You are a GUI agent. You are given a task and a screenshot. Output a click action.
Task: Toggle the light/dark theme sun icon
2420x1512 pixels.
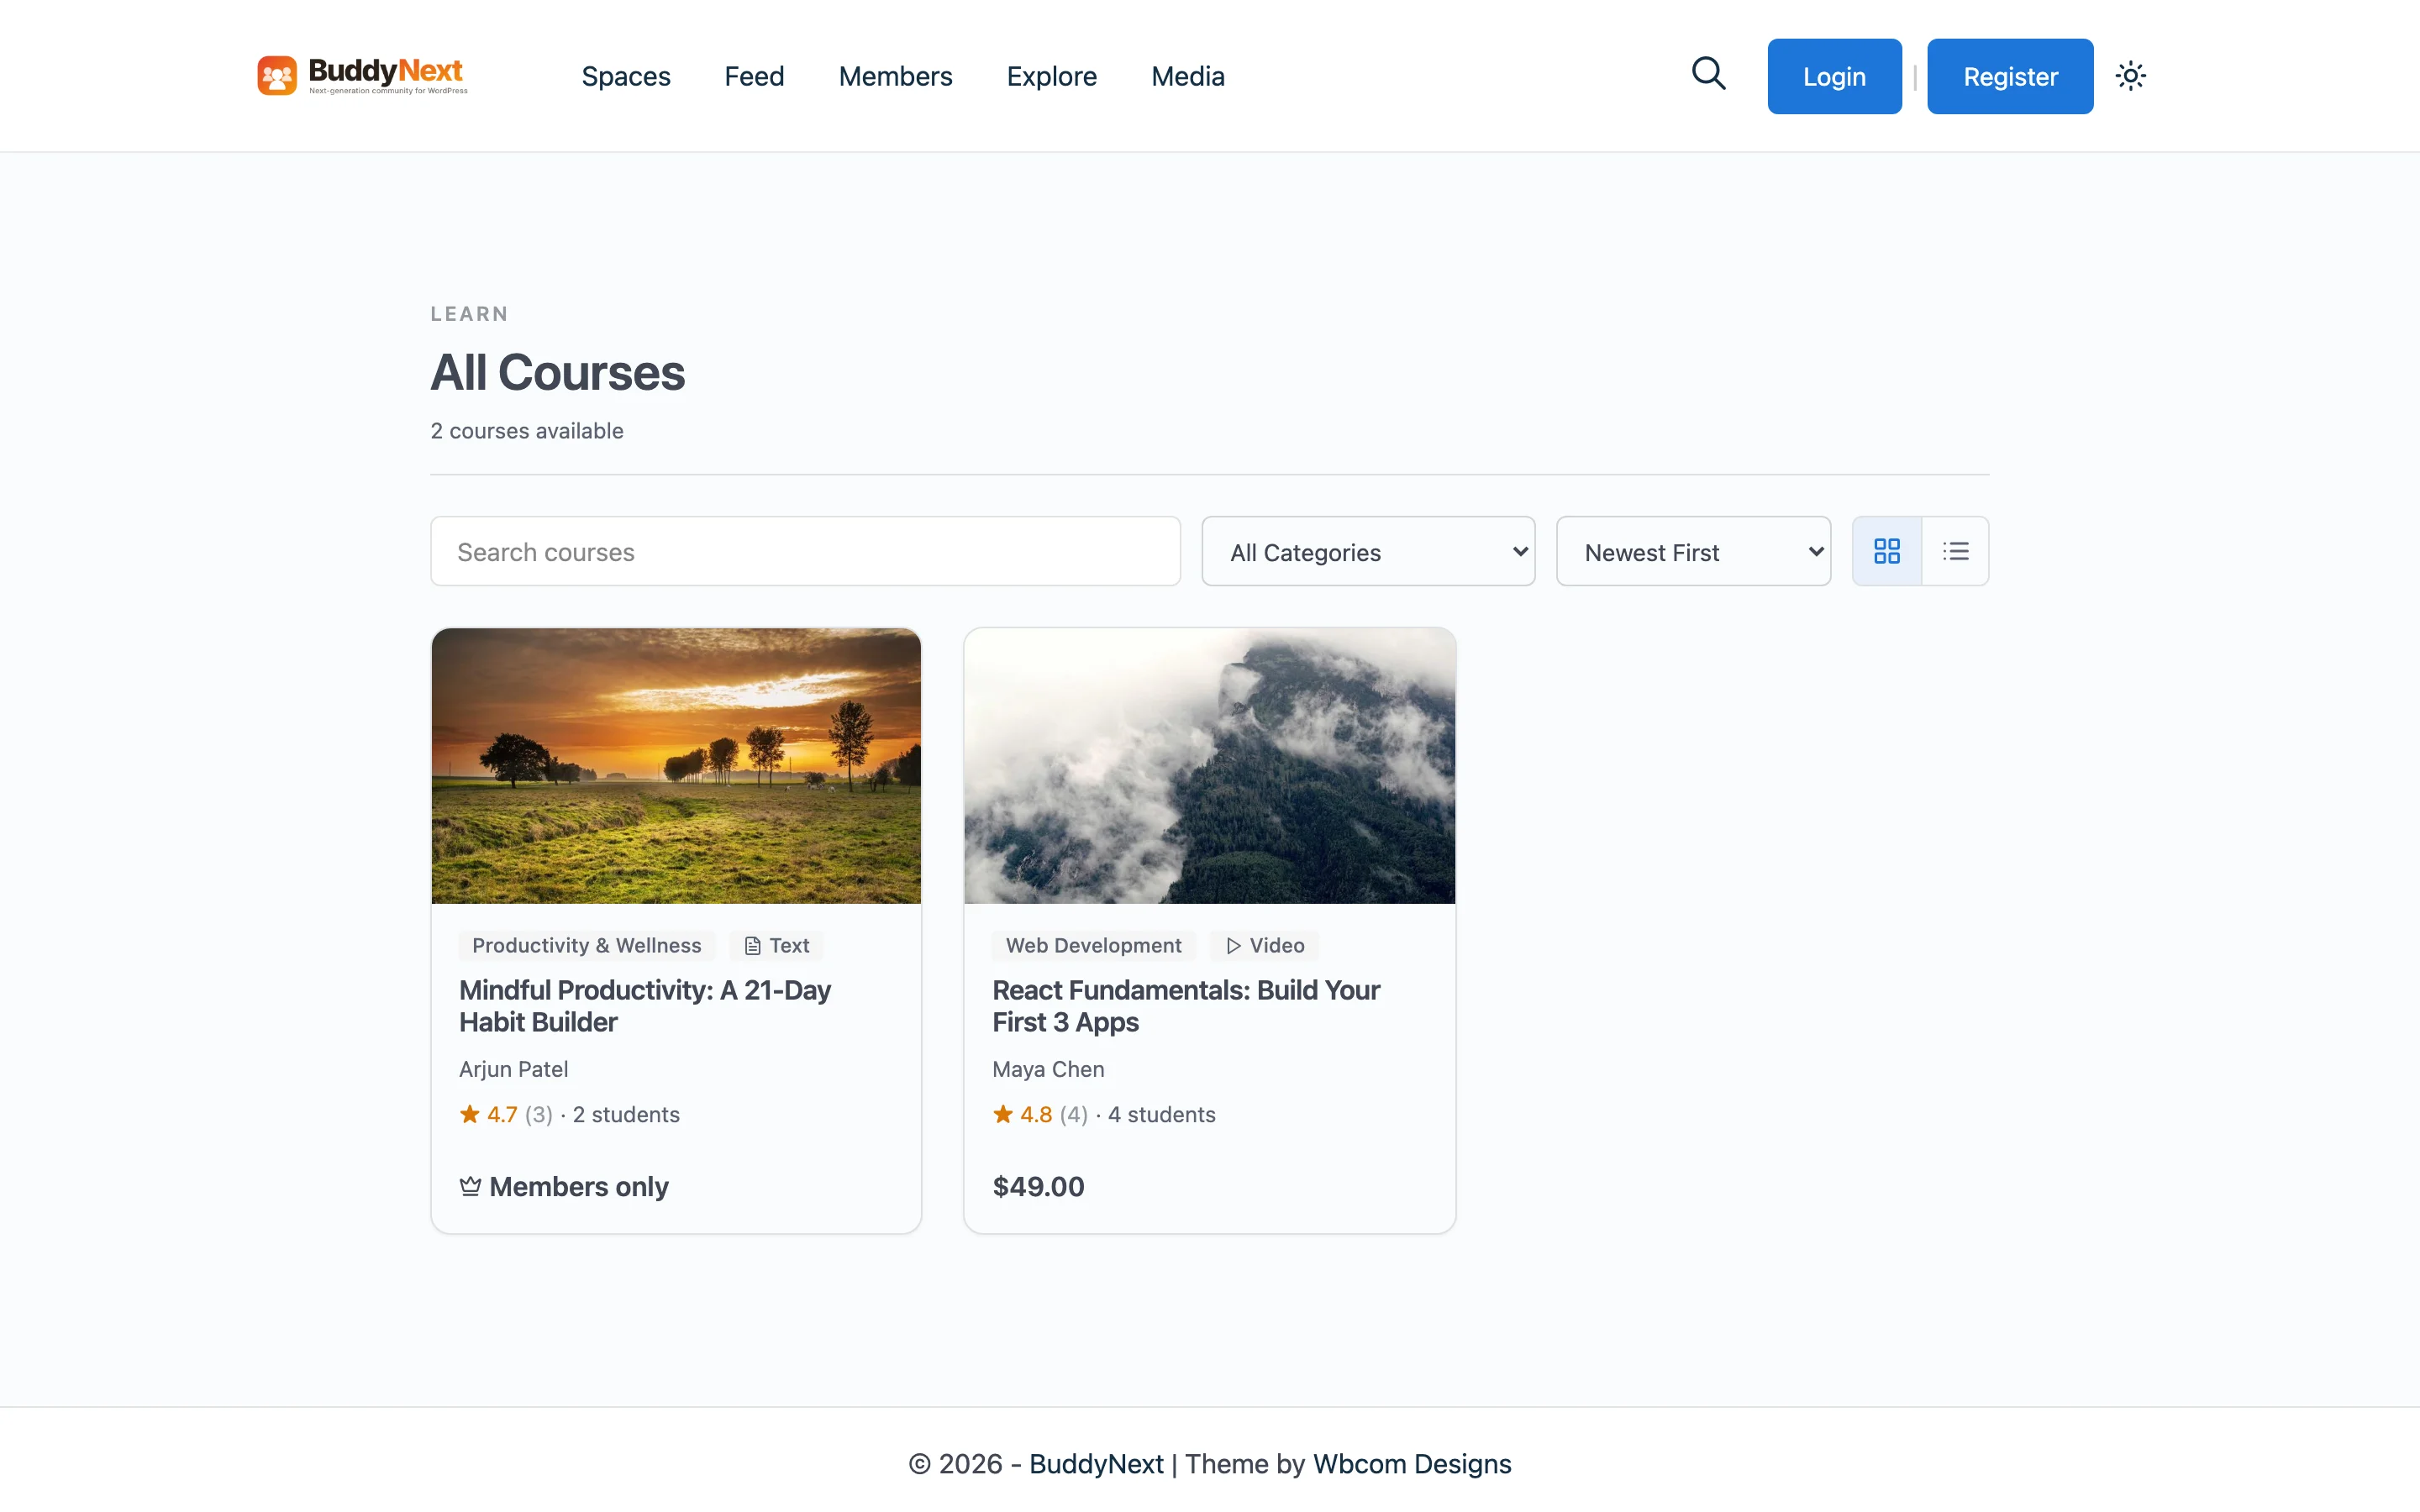point(2130,76)
